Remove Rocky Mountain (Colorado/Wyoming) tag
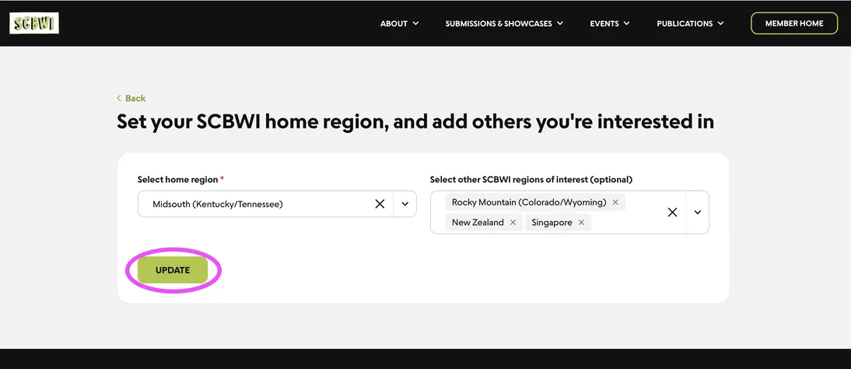 click(615, 202)
